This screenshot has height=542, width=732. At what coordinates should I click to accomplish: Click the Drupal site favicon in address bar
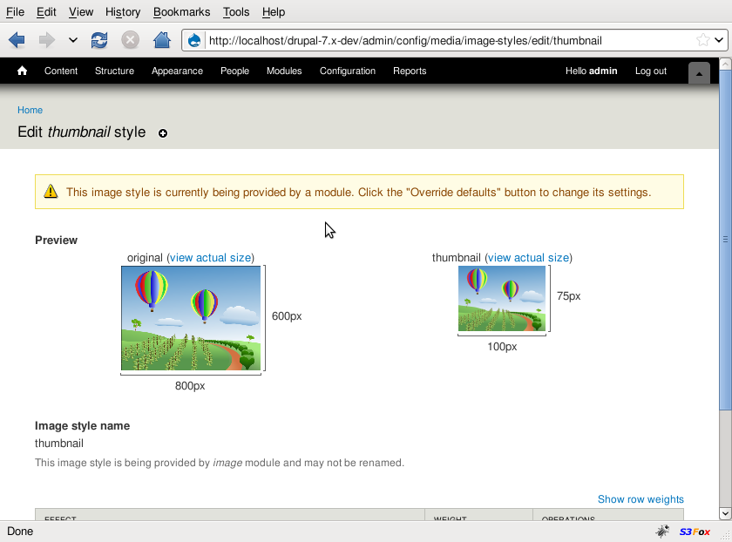194,41
